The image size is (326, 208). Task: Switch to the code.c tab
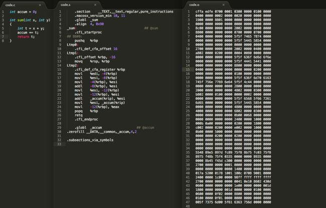click(x=11, y=5)
